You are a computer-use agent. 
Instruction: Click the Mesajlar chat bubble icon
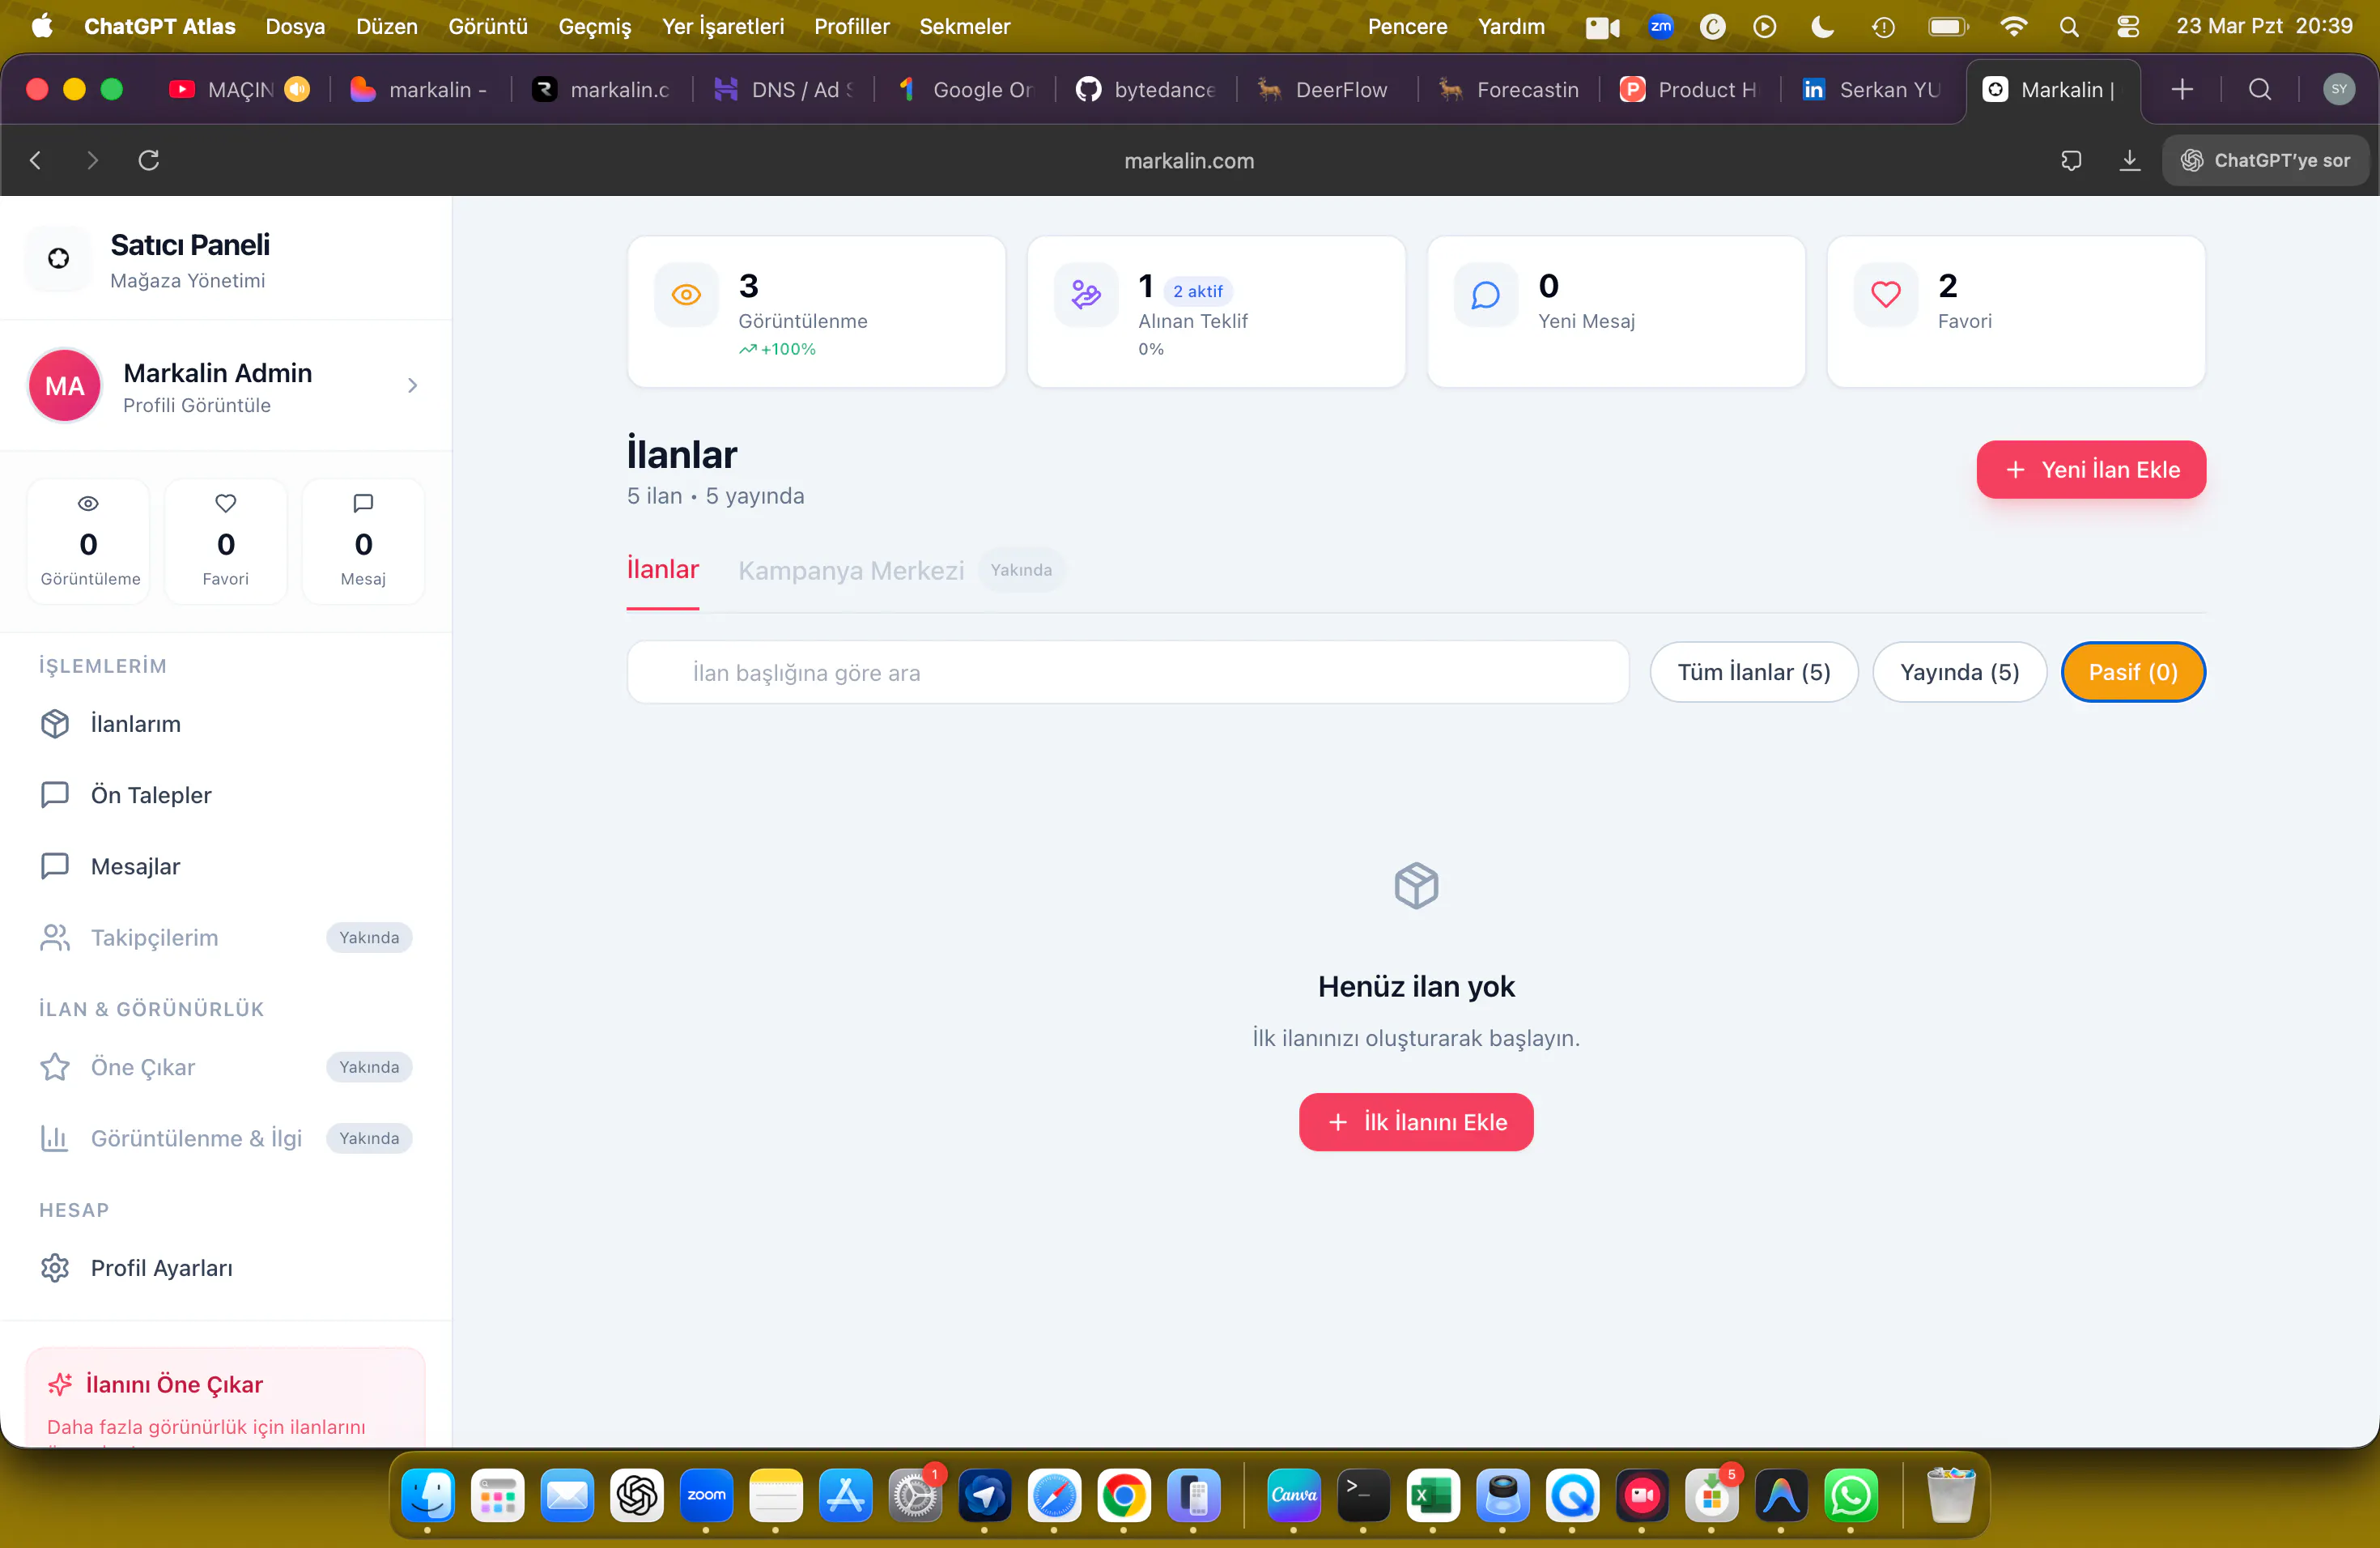pyautogui.click(x=55, y=866)
